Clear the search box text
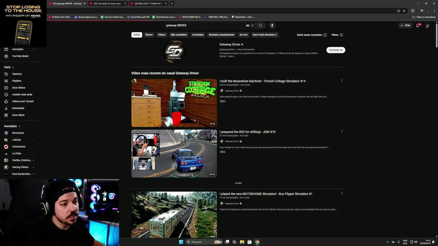The height and width of the screenshot is (246, 438). (252, 25)
